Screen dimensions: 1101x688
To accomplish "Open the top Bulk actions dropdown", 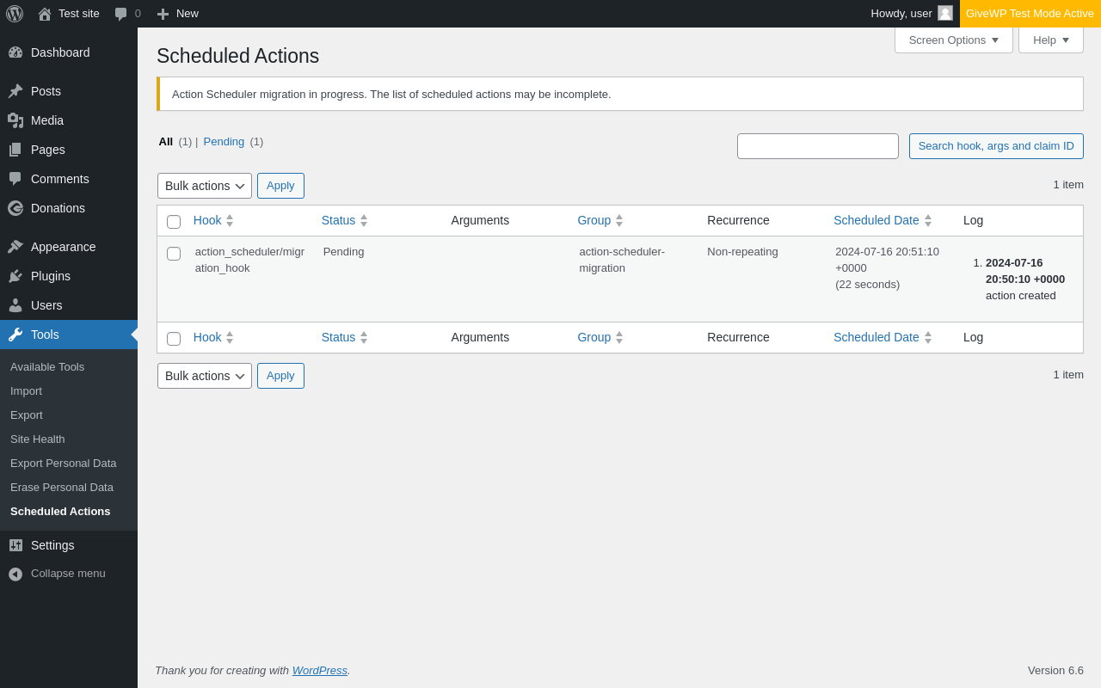I will point(205,186).
